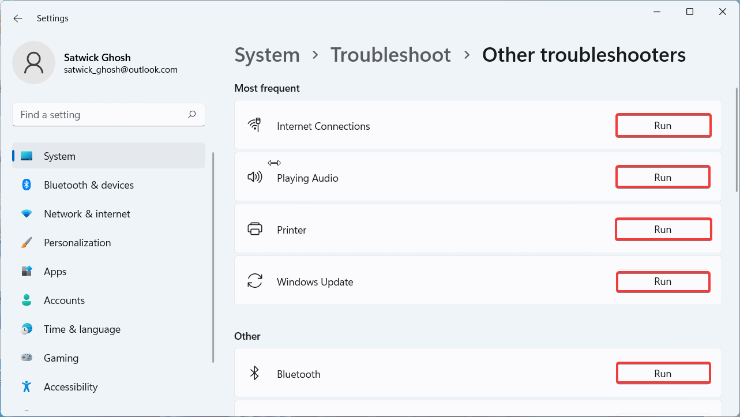740x417 pixels.
Task: Go to Network & internet settings
Action: [108, 214]
